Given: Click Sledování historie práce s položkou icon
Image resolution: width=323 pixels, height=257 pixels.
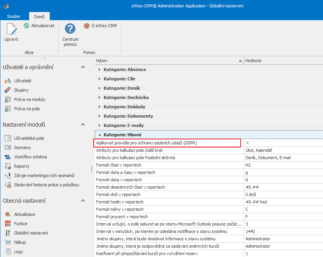Looking at the screenshot, I should (x=8, y=185).
